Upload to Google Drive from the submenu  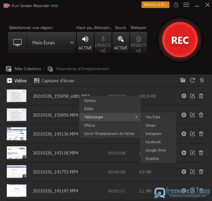158,150
